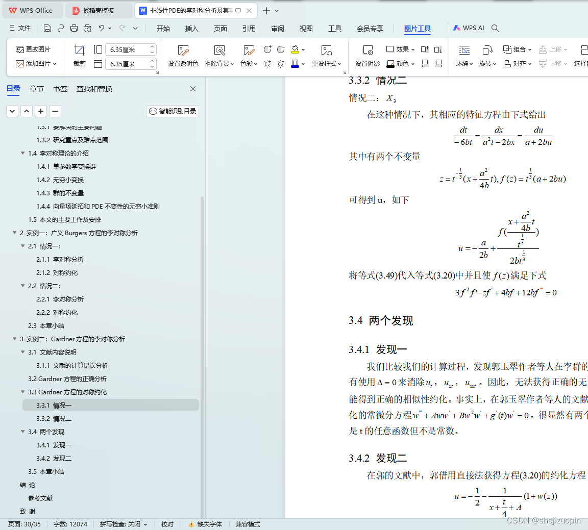Switch to the 找稻壳模板 window tab
588x530 pixels.
[98, 11]
